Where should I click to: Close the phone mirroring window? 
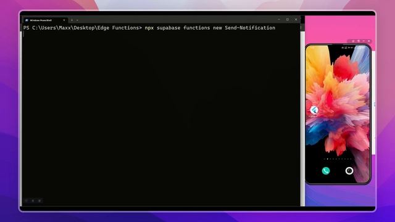[369, 41]
